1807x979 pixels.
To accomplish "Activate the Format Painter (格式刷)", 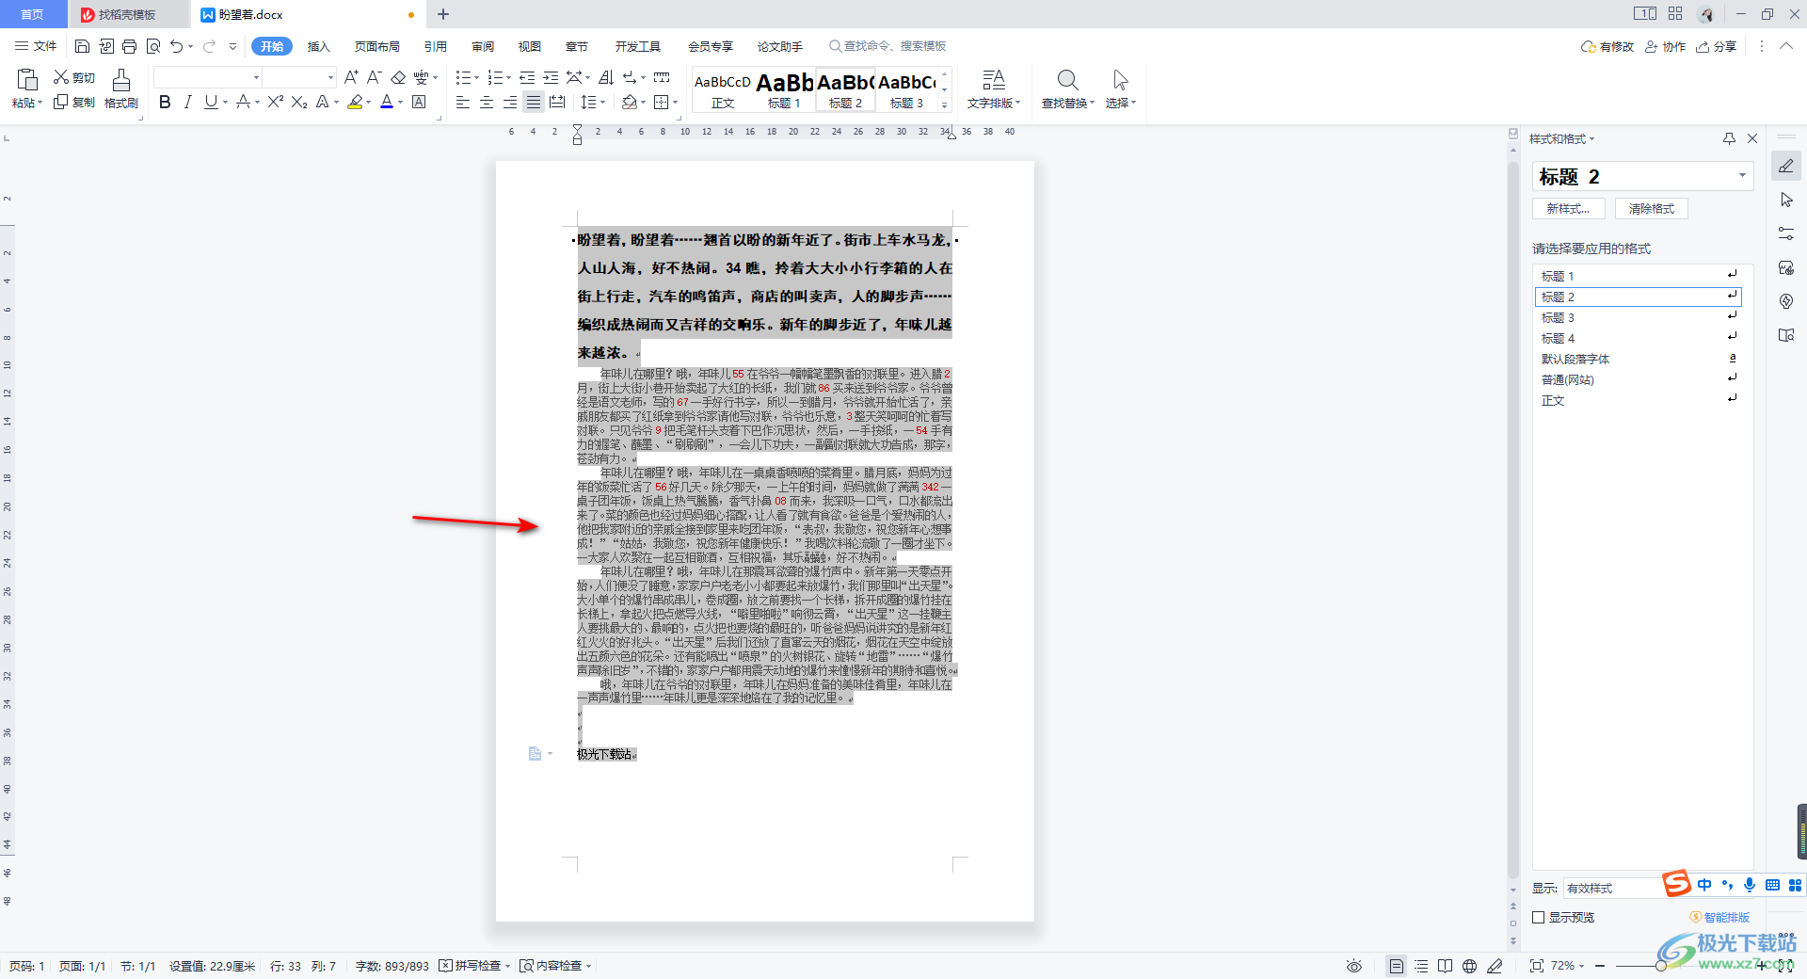I will (x=121, y=88).
